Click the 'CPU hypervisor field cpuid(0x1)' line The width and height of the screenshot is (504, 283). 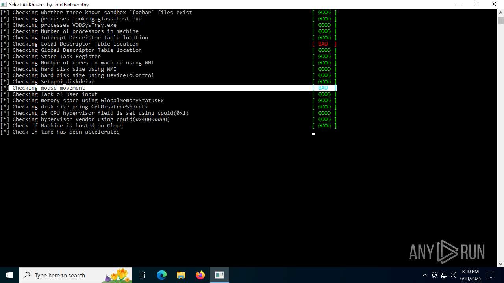[94, 113]
